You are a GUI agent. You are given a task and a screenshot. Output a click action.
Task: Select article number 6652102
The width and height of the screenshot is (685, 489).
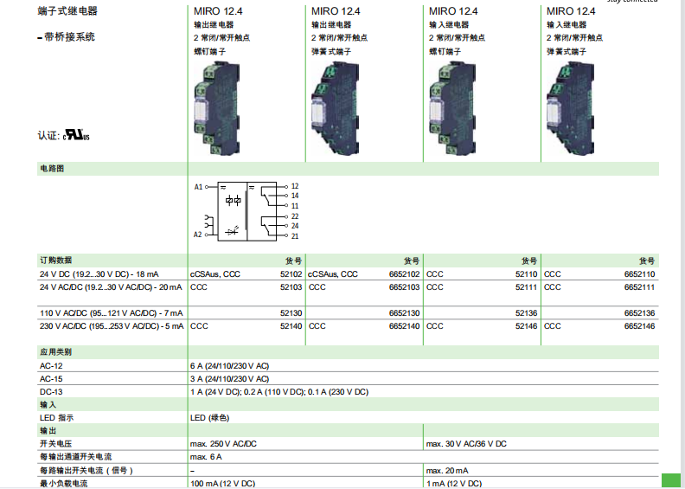tap(405, 274)
